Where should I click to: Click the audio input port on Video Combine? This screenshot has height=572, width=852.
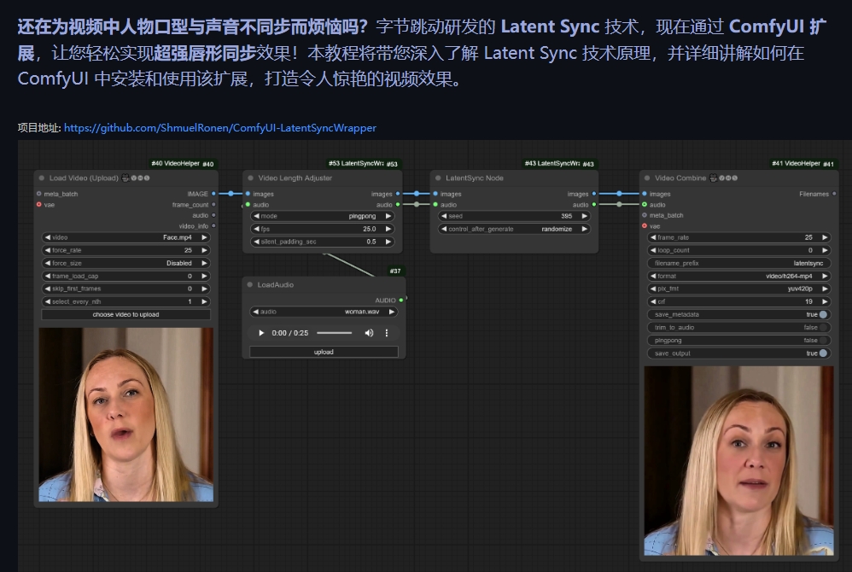click(x=645, y=204)
